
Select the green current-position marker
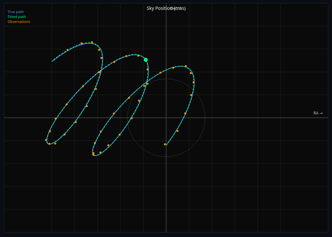tap(146, 59)
